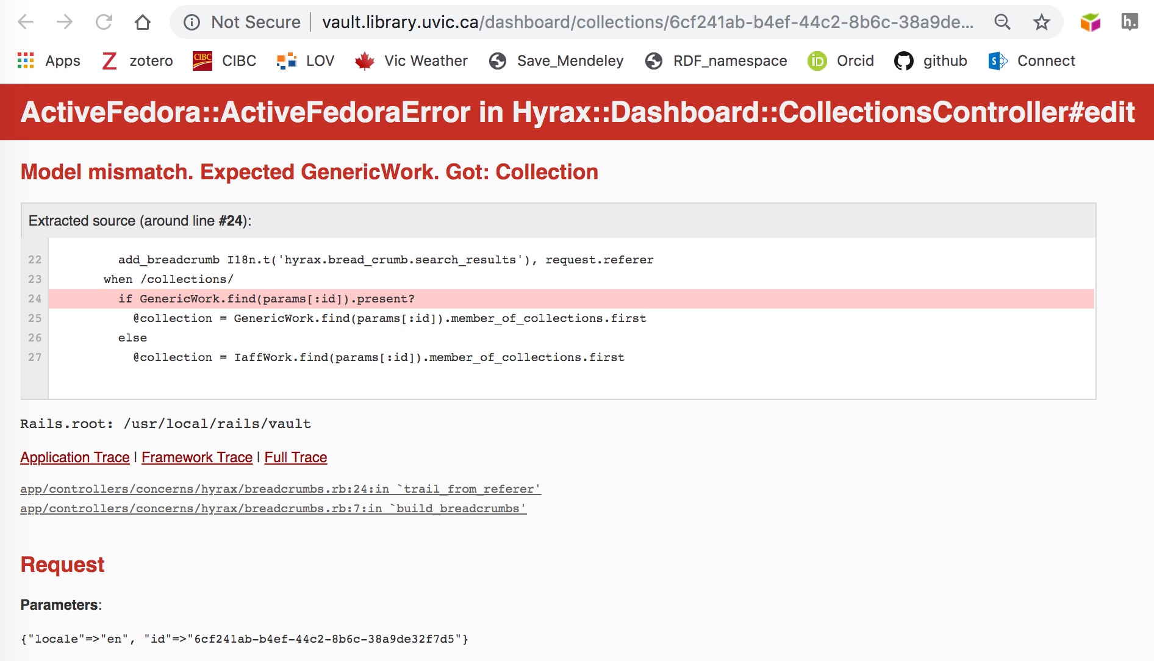Click the red Zotero Z bookmark icon
Viewport: 1154px width, 661px height.
pos(109,61)
